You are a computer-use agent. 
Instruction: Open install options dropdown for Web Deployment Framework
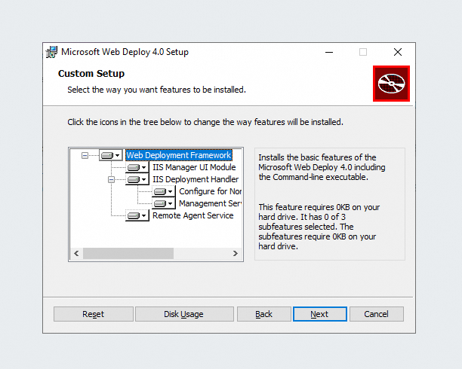tap(110, 155)
